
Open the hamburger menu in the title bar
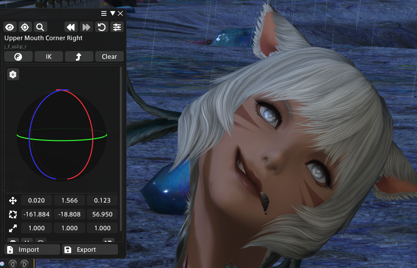click(104, 13)
